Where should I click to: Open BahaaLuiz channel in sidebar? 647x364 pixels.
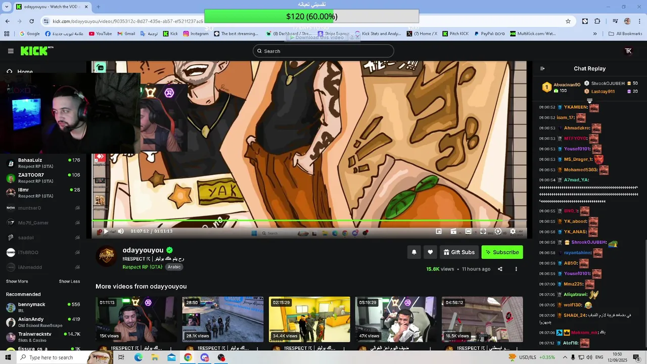coord(42,163)
